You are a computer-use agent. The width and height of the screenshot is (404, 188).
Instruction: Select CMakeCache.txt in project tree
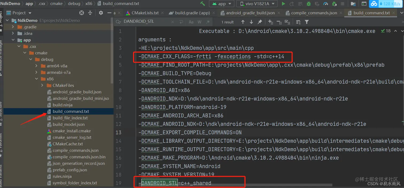pyautogui.click(x=68, y=144)
